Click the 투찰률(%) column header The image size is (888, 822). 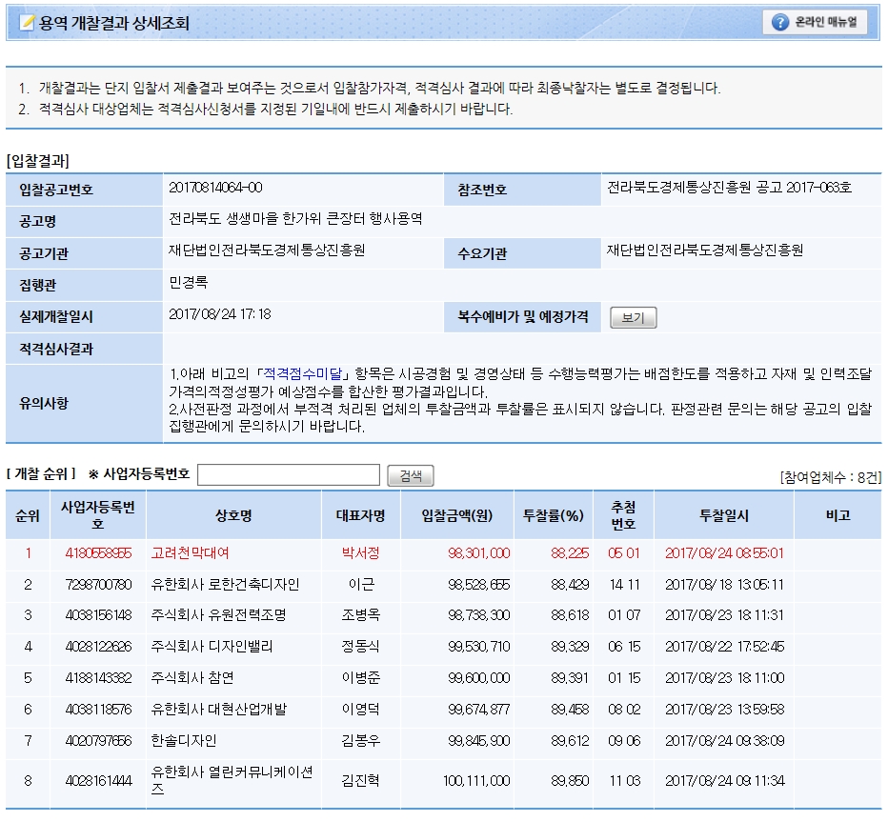(x=553, y=515)
